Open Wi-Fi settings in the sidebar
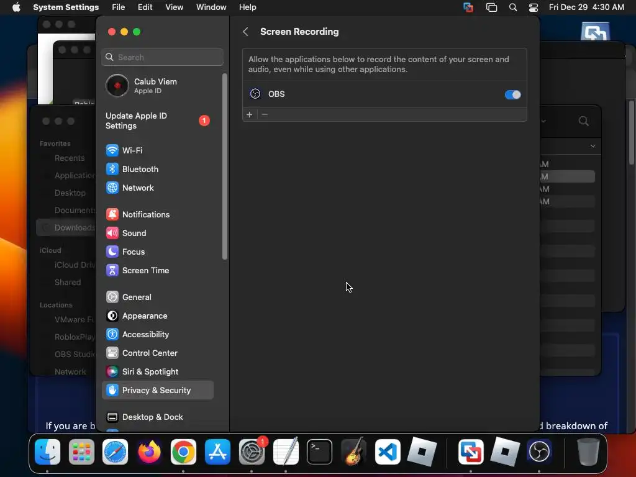Image resolution: width=636 pixels, height=477 pixels. click(158, 150)
